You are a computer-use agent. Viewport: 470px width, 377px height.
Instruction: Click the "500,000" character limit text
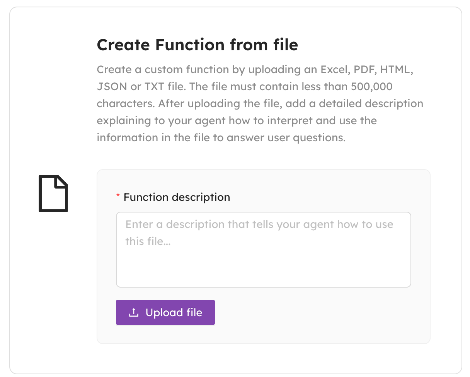click(x=371, y=87)
